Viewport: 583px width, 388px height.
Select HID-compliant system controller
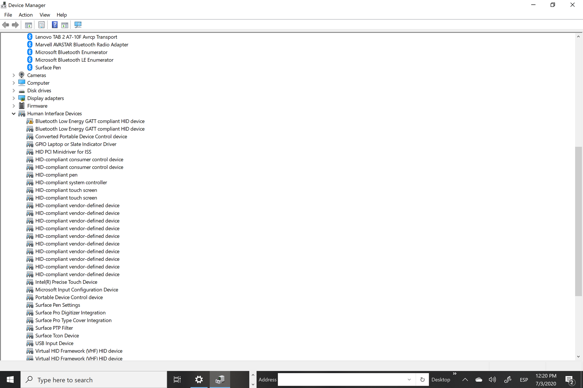pyautogui.click(x=71, y=183)
